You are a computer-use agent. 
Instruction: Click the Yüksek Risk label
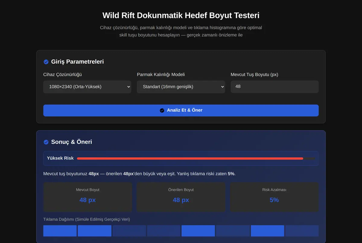(60, 158)
